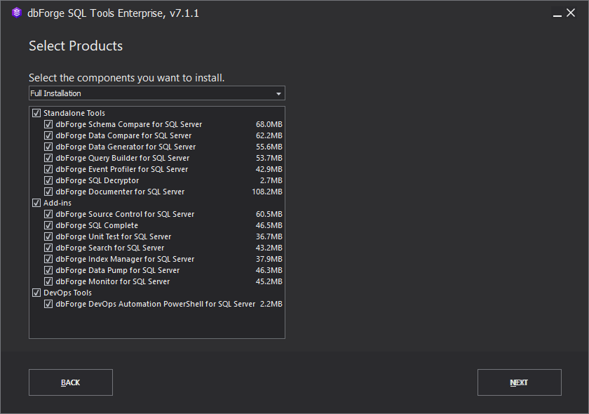
Task: Uncheck dbForge Documenter for SQL Server
Action: pos(48,192)
